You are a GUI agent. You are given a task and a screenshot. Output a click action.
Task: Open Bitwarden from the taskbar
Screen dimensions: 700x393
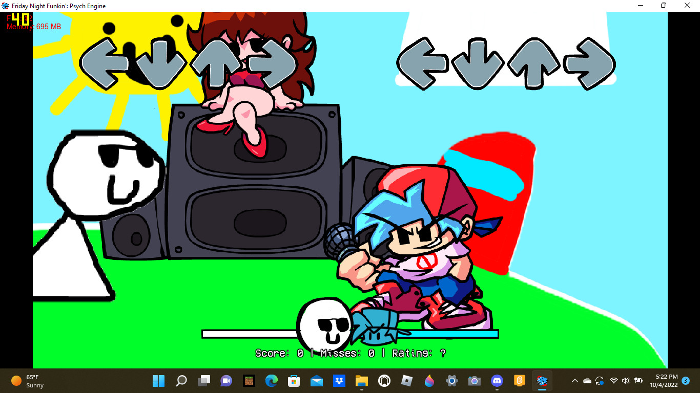click(519, 381)
